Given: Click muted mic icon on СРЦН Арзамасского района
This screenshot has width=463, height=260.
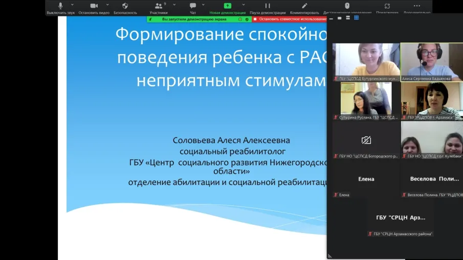Looking at the screenshot, I should [x=370, y=234].
